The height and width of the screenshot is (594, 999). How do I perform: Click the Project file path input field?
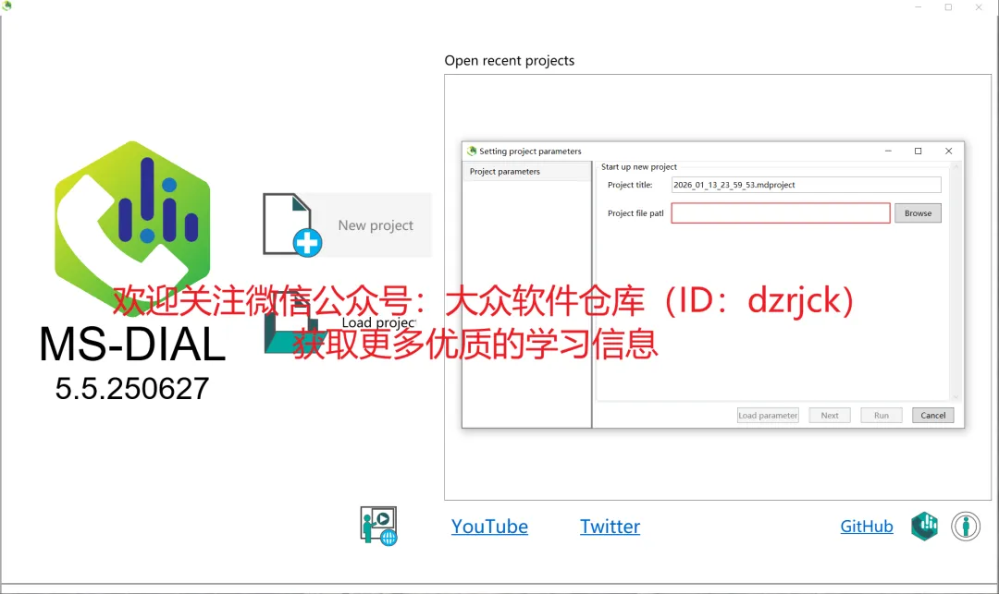(x=781, y=213)
